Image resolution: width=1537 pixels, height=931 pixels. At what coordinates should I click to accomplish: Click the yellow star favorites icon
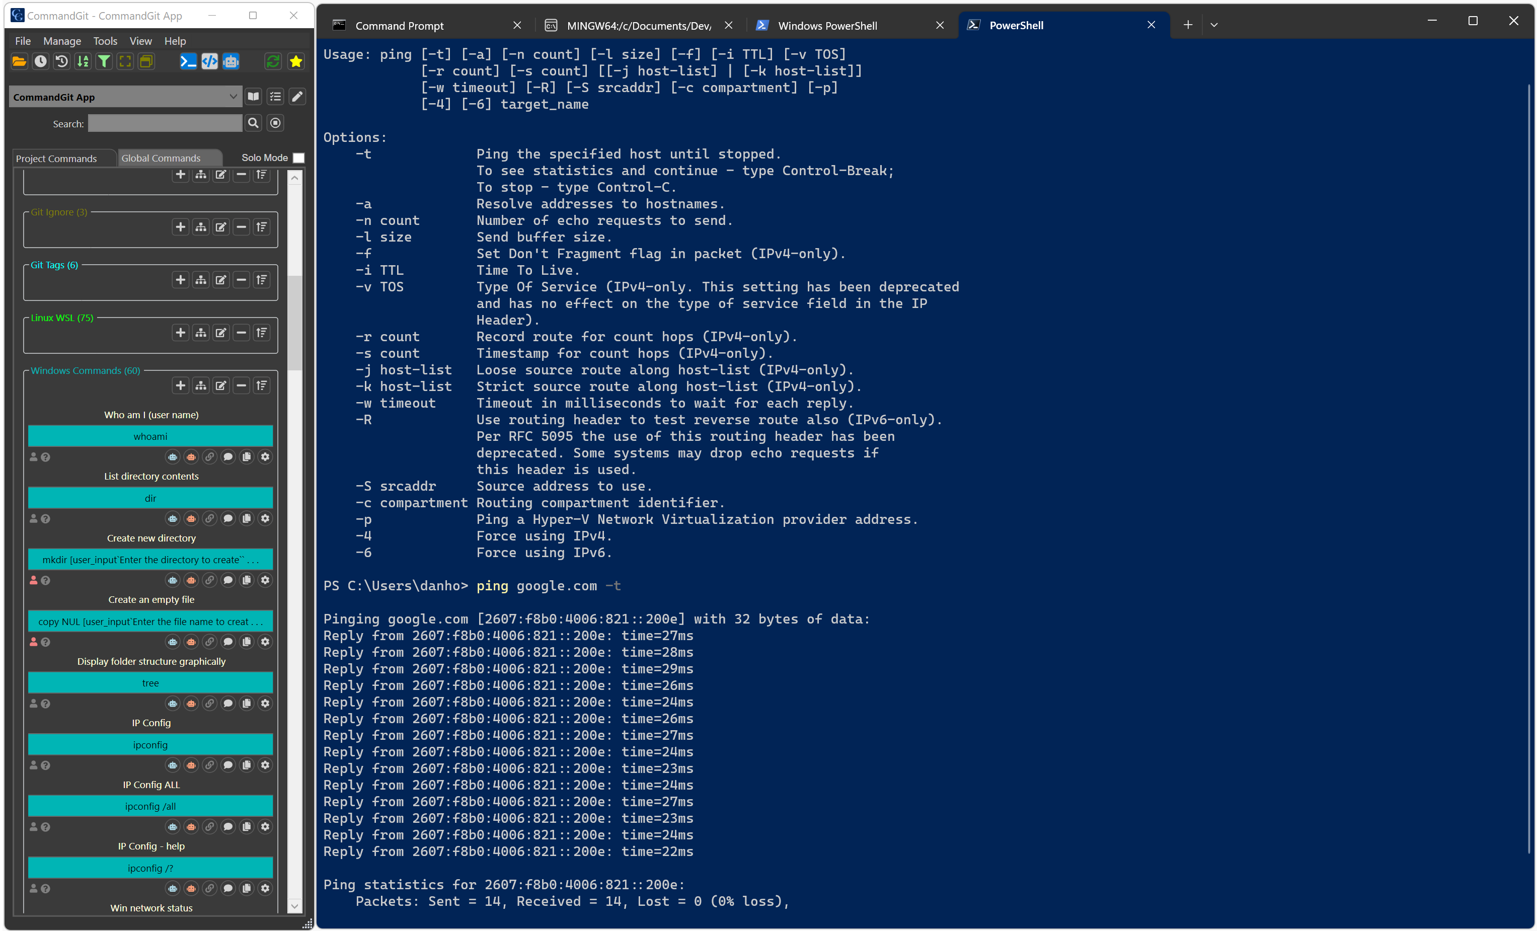(295, 61)
